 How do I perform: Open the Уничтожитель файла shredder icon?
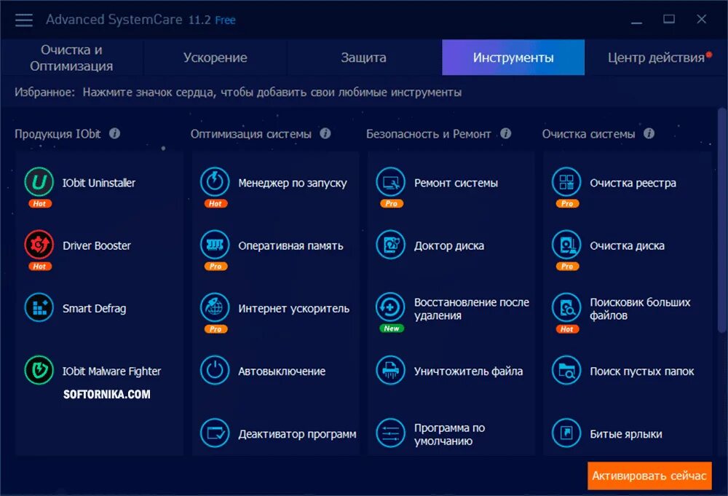(390, 370)
